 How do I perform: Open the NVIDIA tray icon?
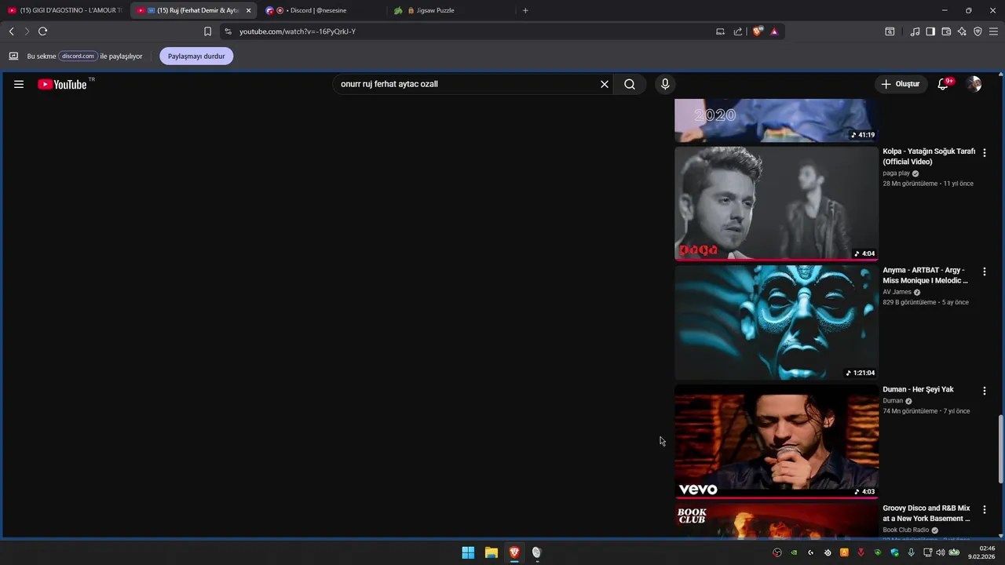click(794, 552)
